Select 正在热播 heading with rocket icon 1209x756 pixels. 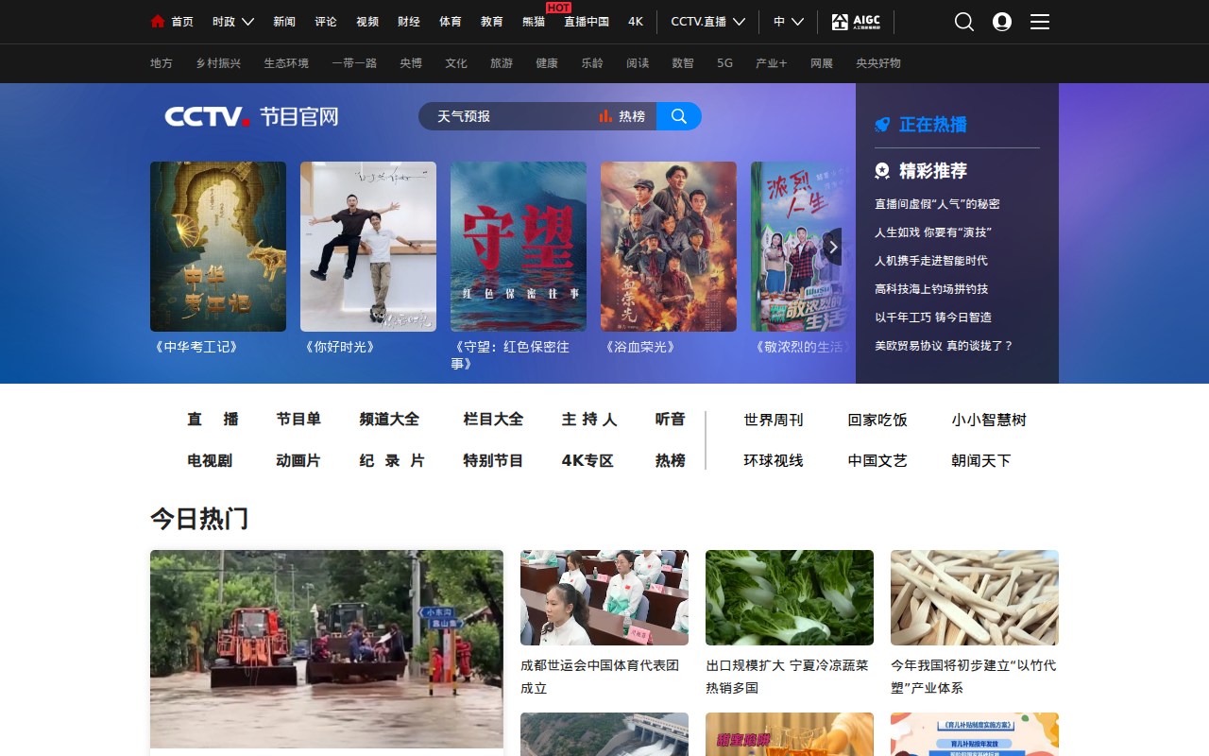point(921,125)
